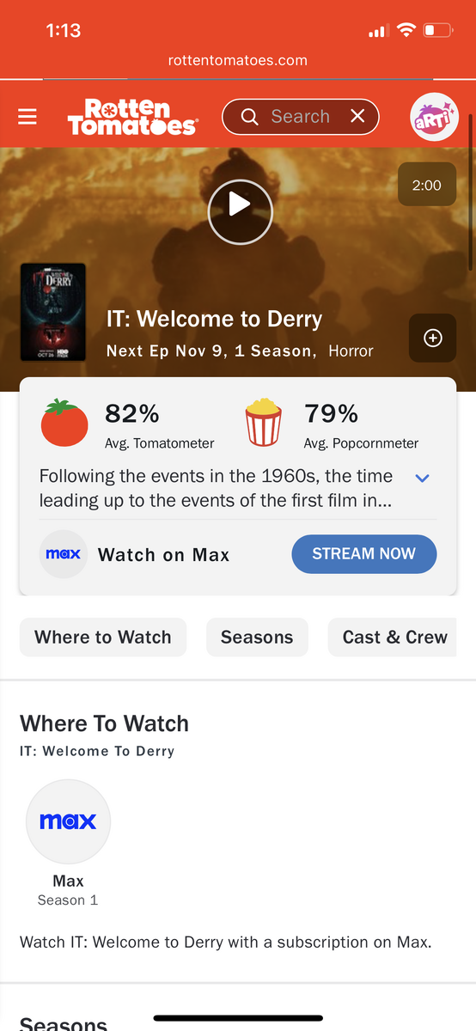
Task: Open the hamburger navigation menu
Action: pos(27,117)
